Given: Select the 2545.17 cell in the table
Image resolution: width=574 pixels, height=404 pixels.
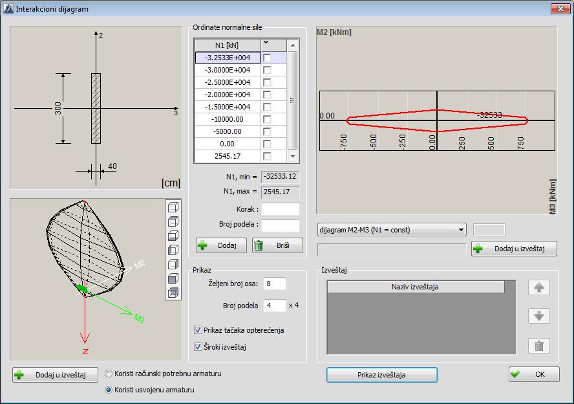Looking at the screenshot, I should click(x=228, y=156).
